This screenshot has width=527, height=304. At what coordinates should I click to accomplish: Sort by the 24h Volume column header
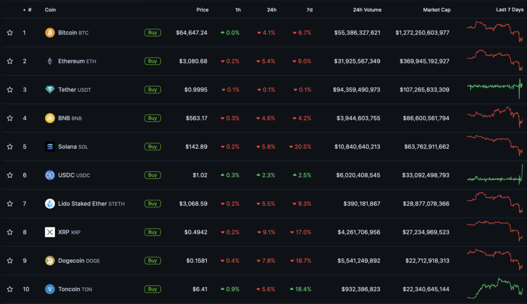[367, 10]
